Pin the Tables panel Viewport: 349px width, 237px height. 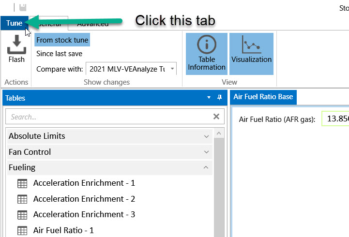tap(219, 98)
